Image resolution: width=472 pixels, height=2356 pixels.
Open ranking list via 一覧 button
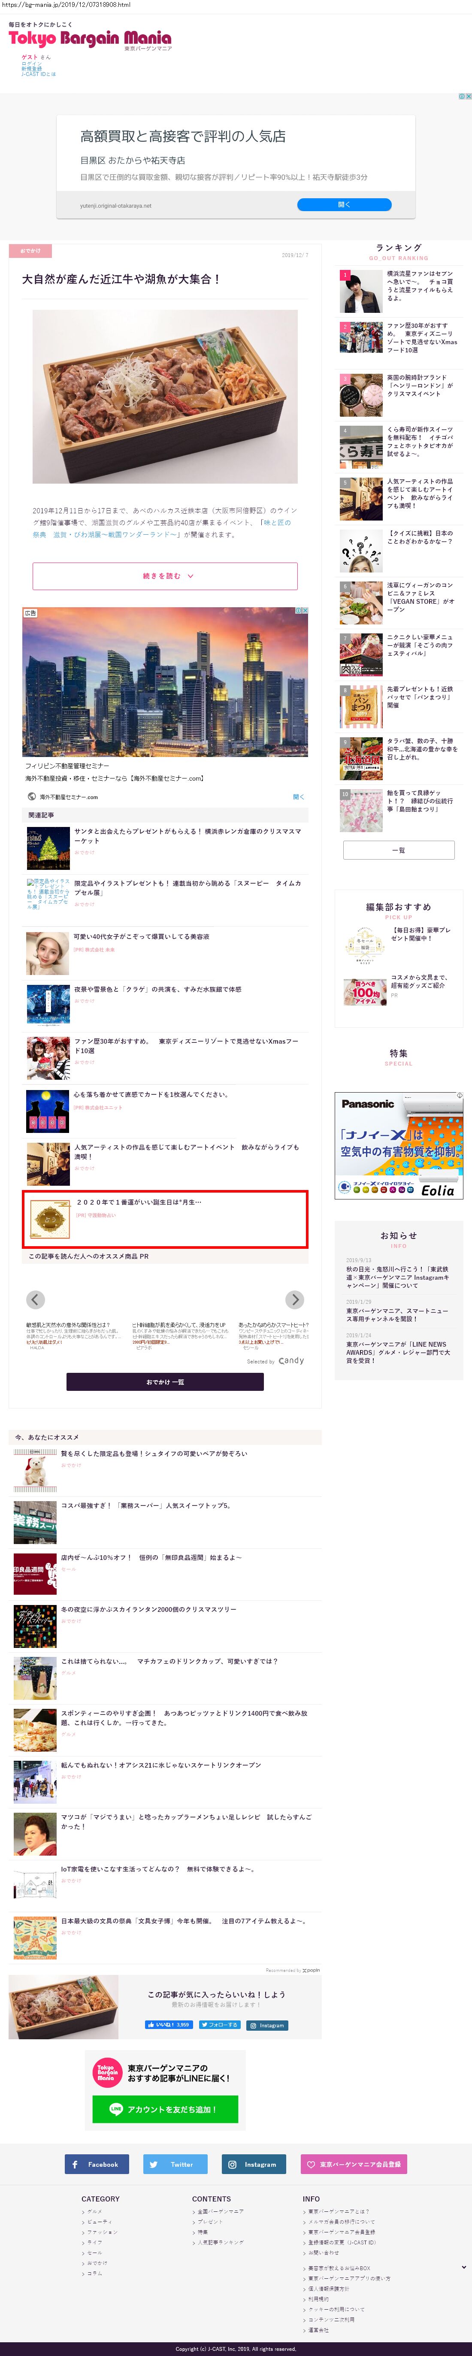pos(399,850)
